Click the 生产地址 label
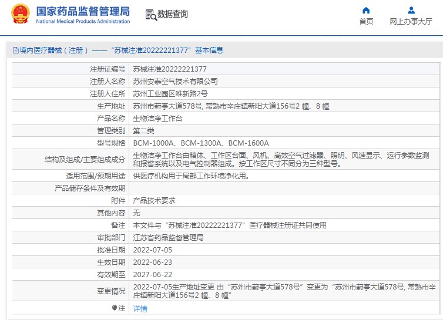The height and width of the screenshot is (320, 443). point(111,106)
